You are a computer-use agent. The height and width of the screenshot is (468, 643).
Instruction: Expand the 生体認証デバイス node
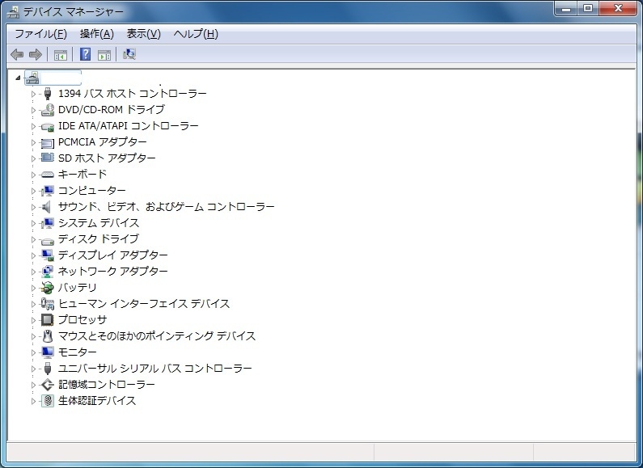click(x=34, y=401)
